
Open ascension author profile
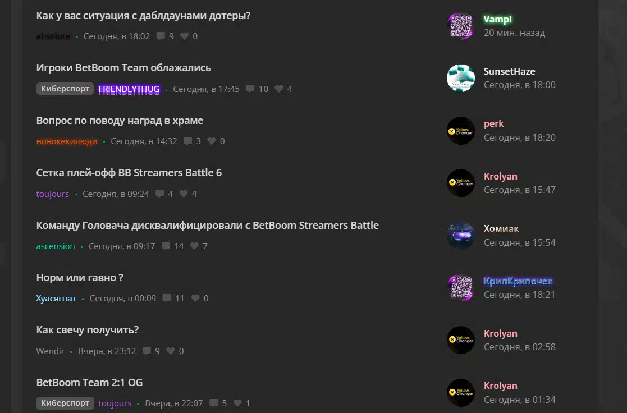56,246
